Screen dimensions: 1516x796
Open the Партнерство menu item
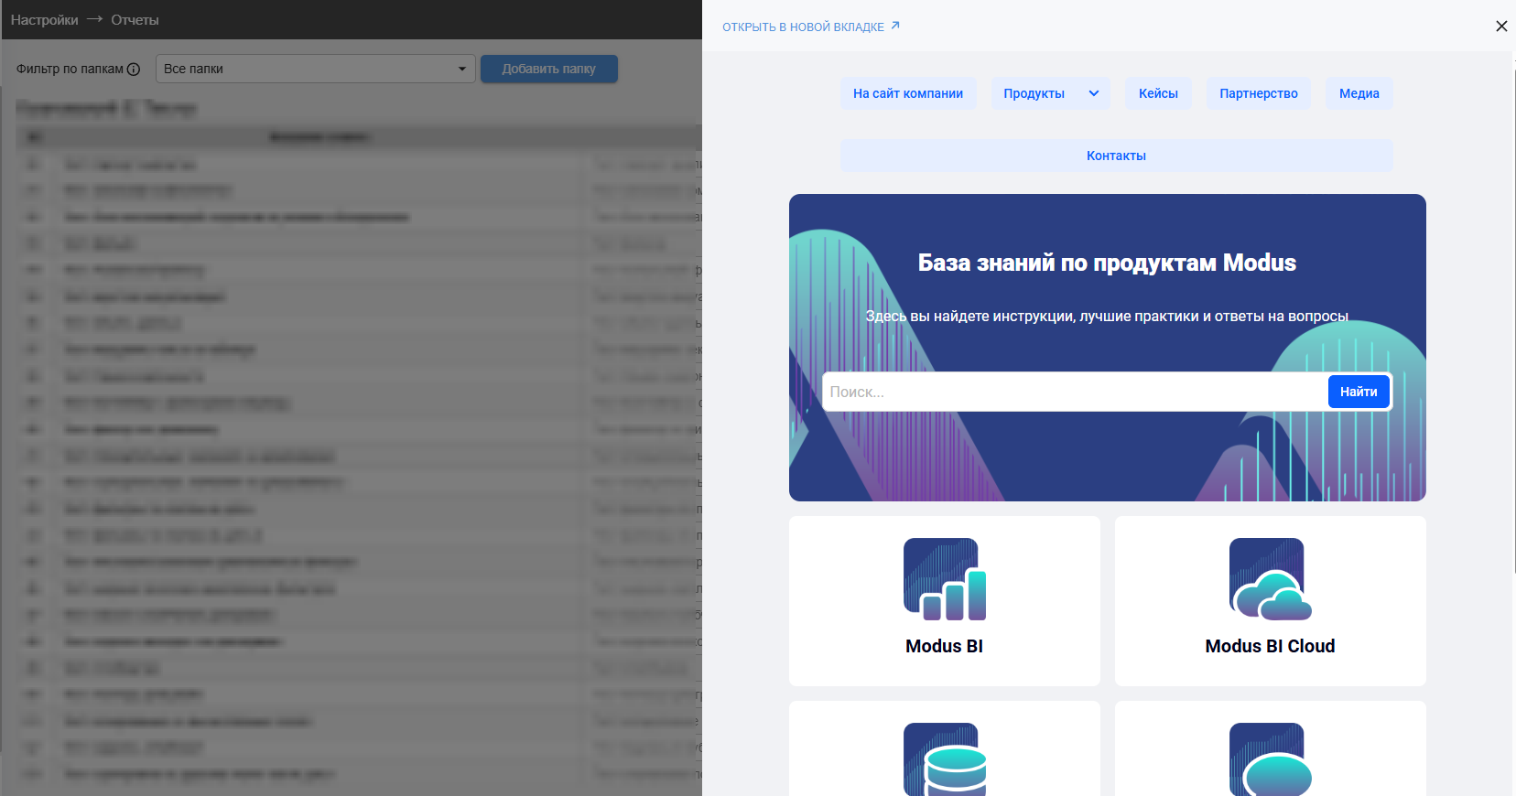pyautogui.click(x=1258, y=93)
